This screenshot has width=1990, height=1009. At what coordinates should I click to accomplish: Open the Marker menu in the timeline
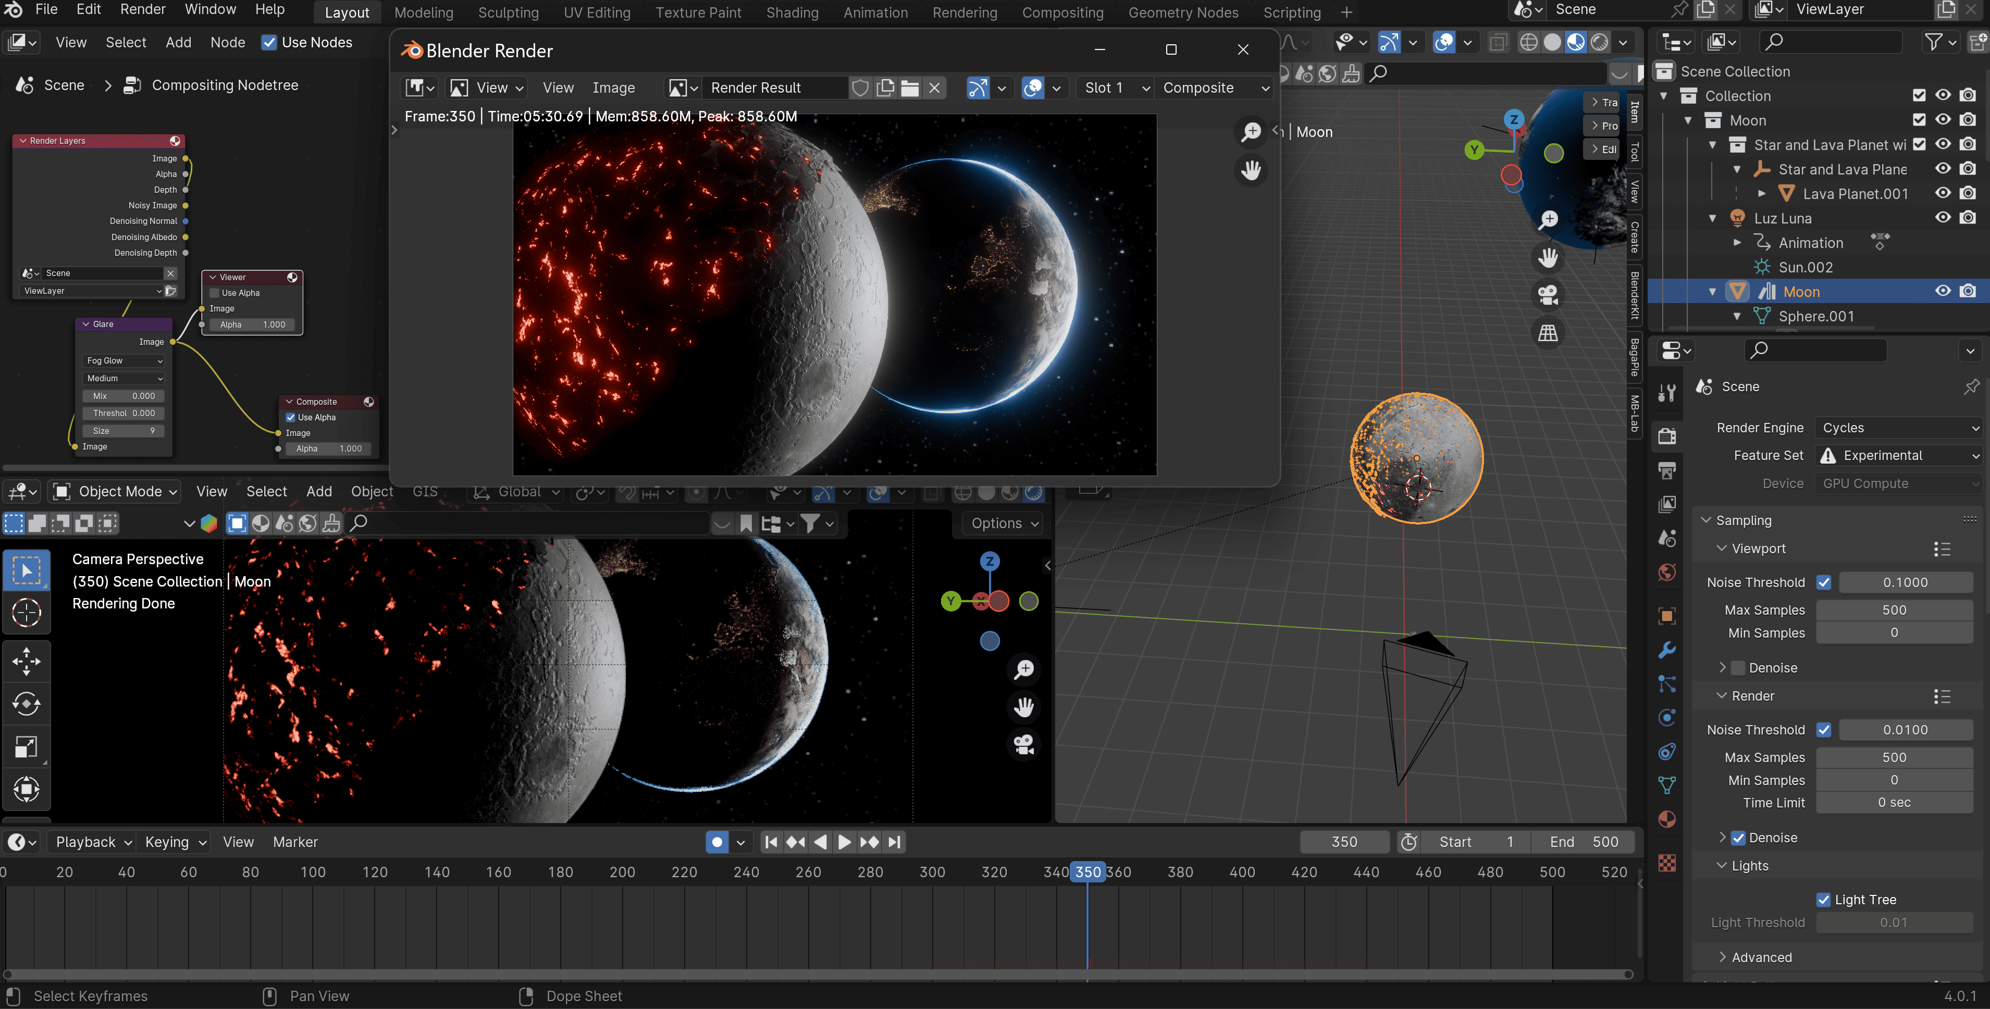(x=295, y=842)
